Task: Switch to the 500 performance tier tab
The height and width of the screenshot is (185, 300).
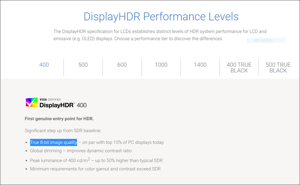Action: tap(83, 65)
